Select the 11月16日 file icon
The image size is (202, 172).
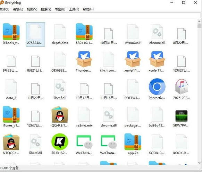109,89
